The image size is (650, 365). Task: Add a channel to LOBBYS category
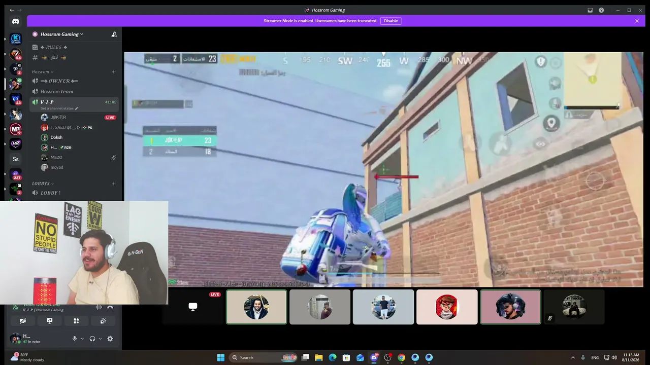click(114, 184)
